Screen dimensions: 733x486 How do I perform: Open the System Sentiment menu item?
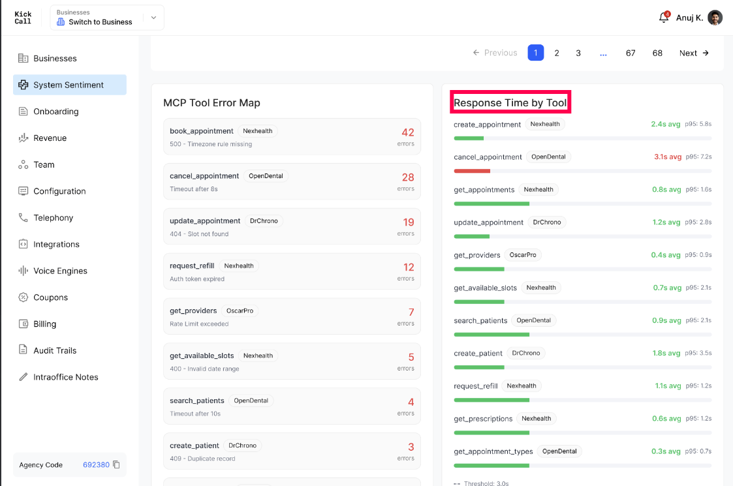click(70, 85)
